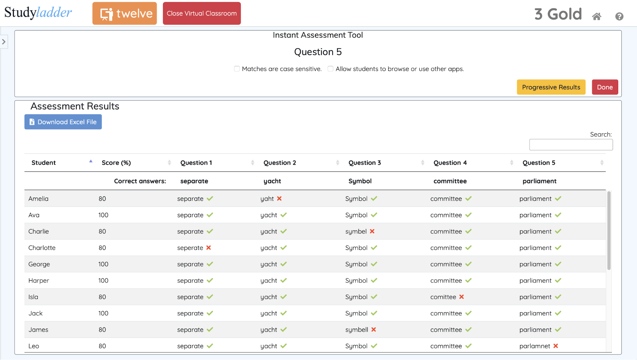Click the red cross beside Leo's parlamnet answer
Screen dimensions: 637x360
[555, 346]
